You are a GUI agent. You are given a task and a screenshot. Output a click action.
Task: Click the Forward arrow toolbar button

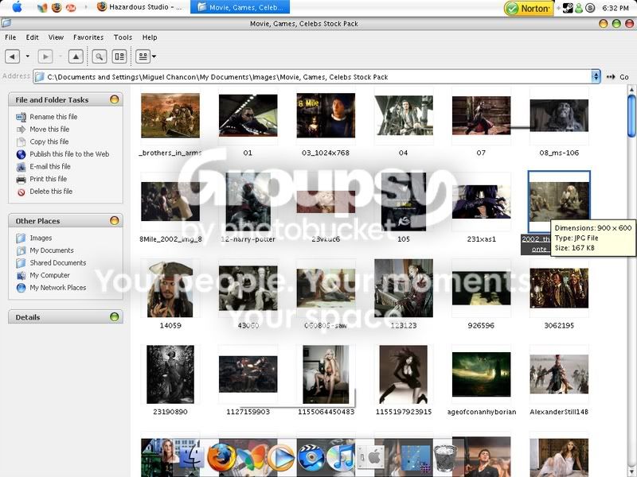[45, 56]
